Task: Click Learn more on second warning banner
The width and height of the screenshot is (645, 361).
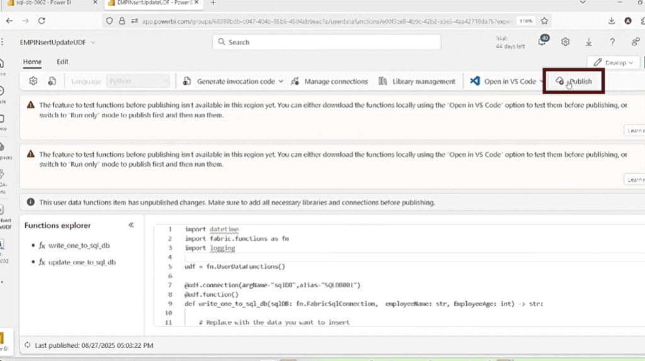Action: (x=635, y=179)
